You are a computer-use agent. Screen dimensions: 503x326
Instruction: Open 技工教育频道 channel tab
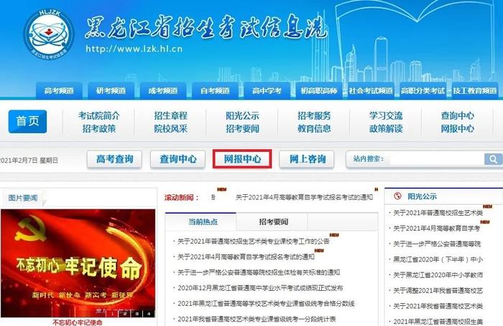pos(475,91)
